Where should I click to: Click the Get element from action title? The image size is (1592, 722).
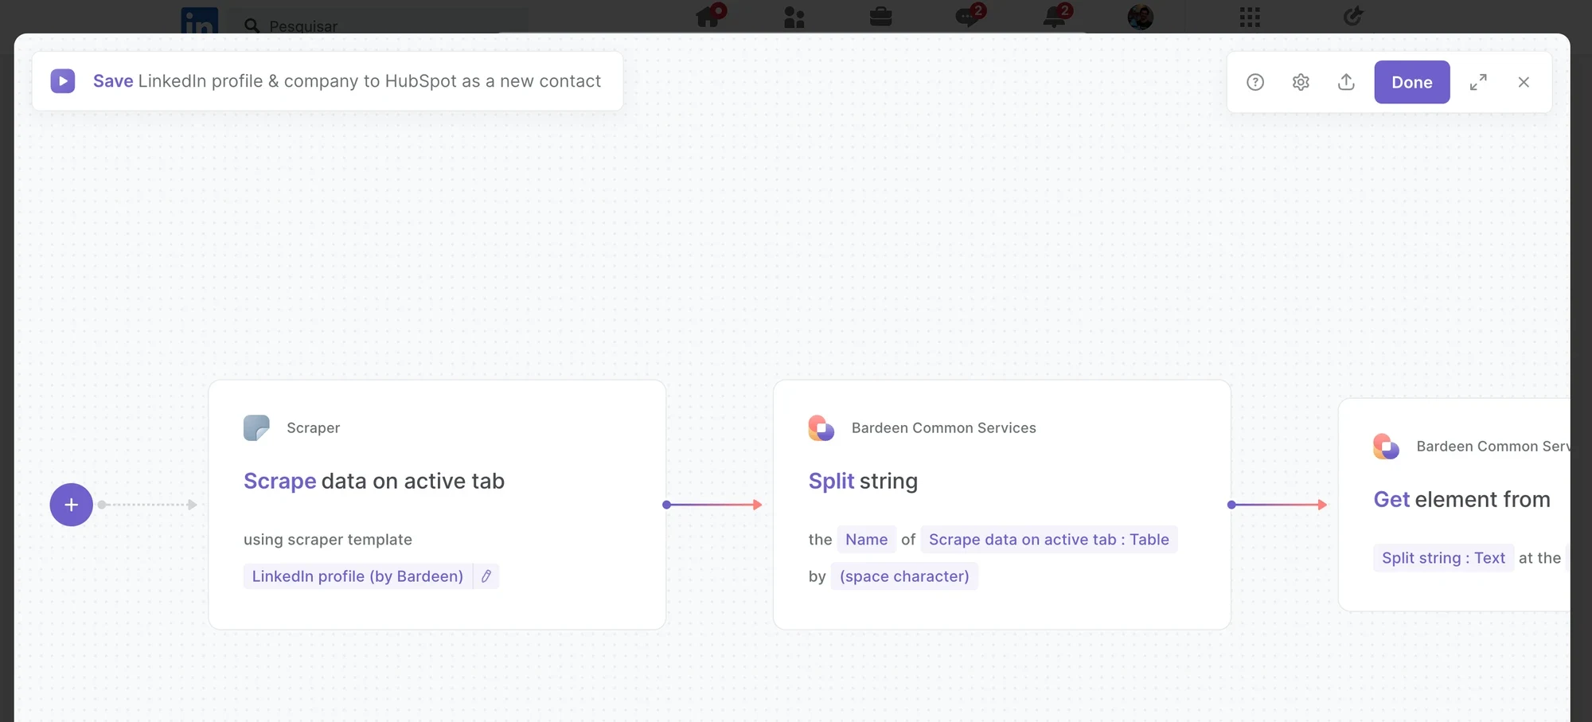click(x=1461, y=499)
